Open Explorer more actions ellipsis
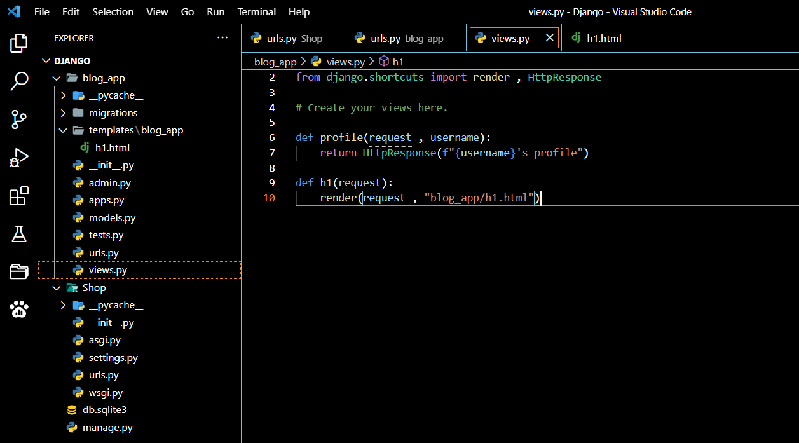The image size is (799, 443). 222,38
